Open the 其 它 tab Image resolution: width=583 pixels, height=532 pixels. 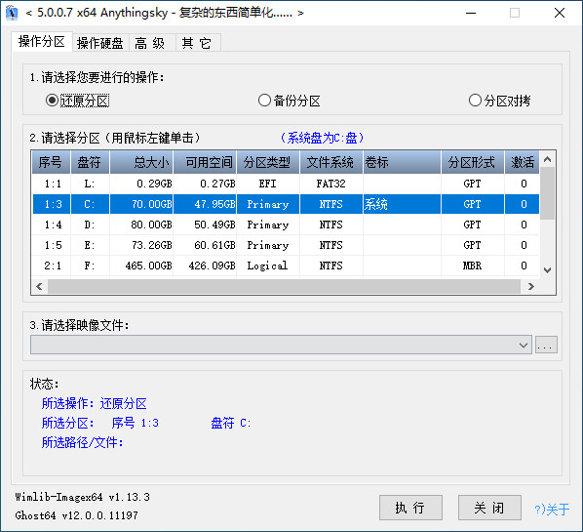point(197,43)
